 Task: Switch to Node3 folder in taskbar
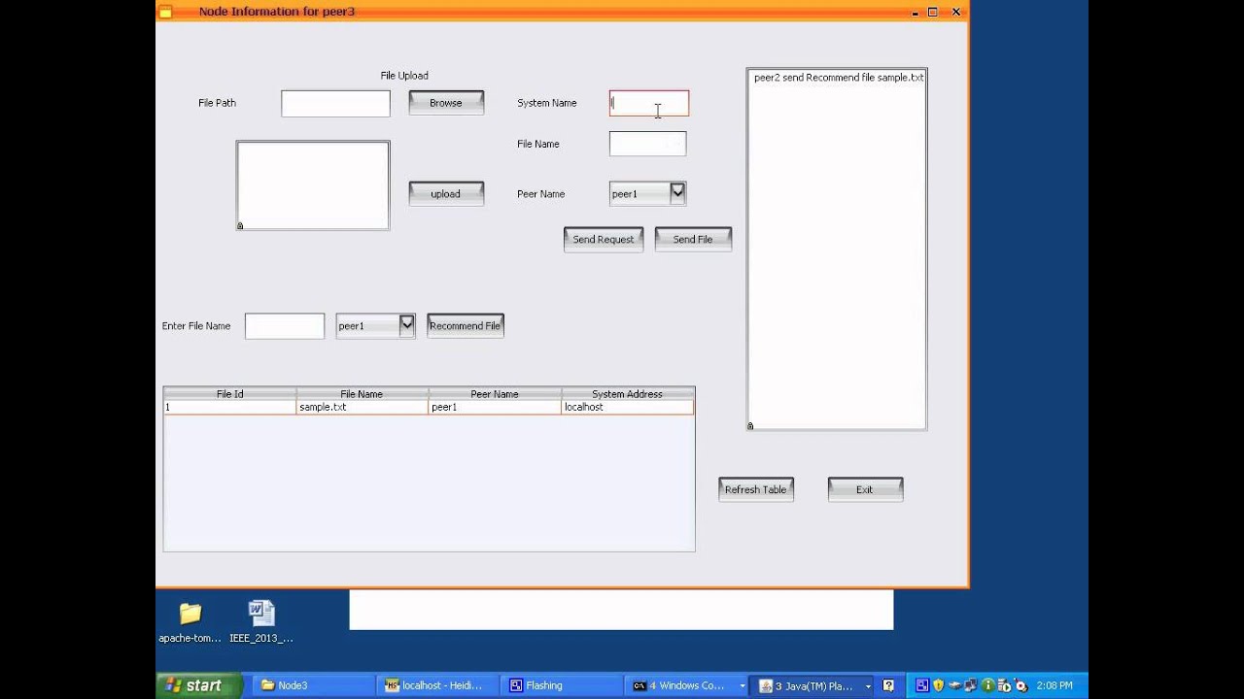pos(313,685)
